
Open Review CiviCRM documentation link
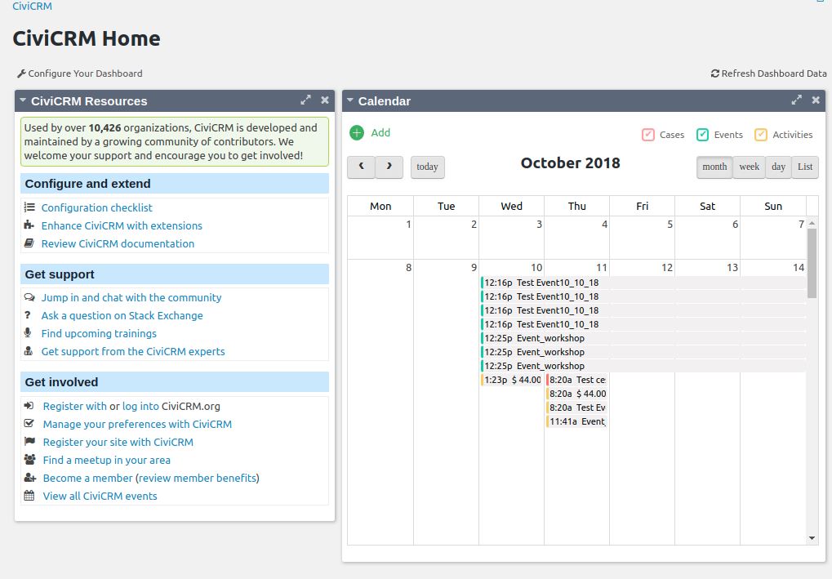(x=118, y=243)
